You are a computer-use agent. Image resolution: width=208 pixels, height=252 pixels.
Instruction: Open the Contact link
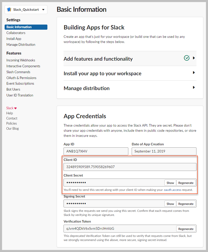coord(12,118)
